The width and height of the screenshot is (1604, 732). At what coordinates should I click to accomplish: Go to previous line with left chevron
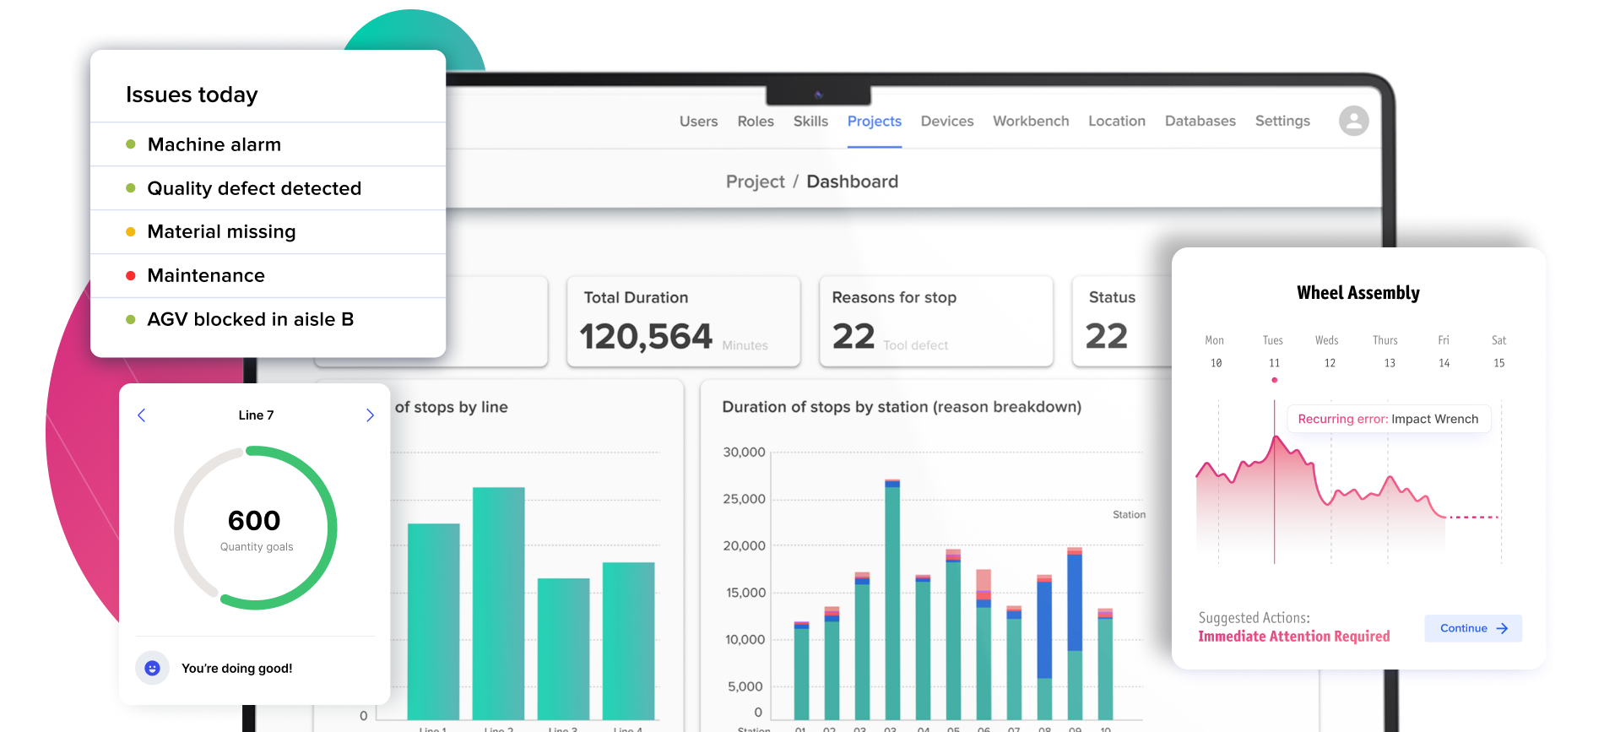pyautogui.click(x=142, y=415)
